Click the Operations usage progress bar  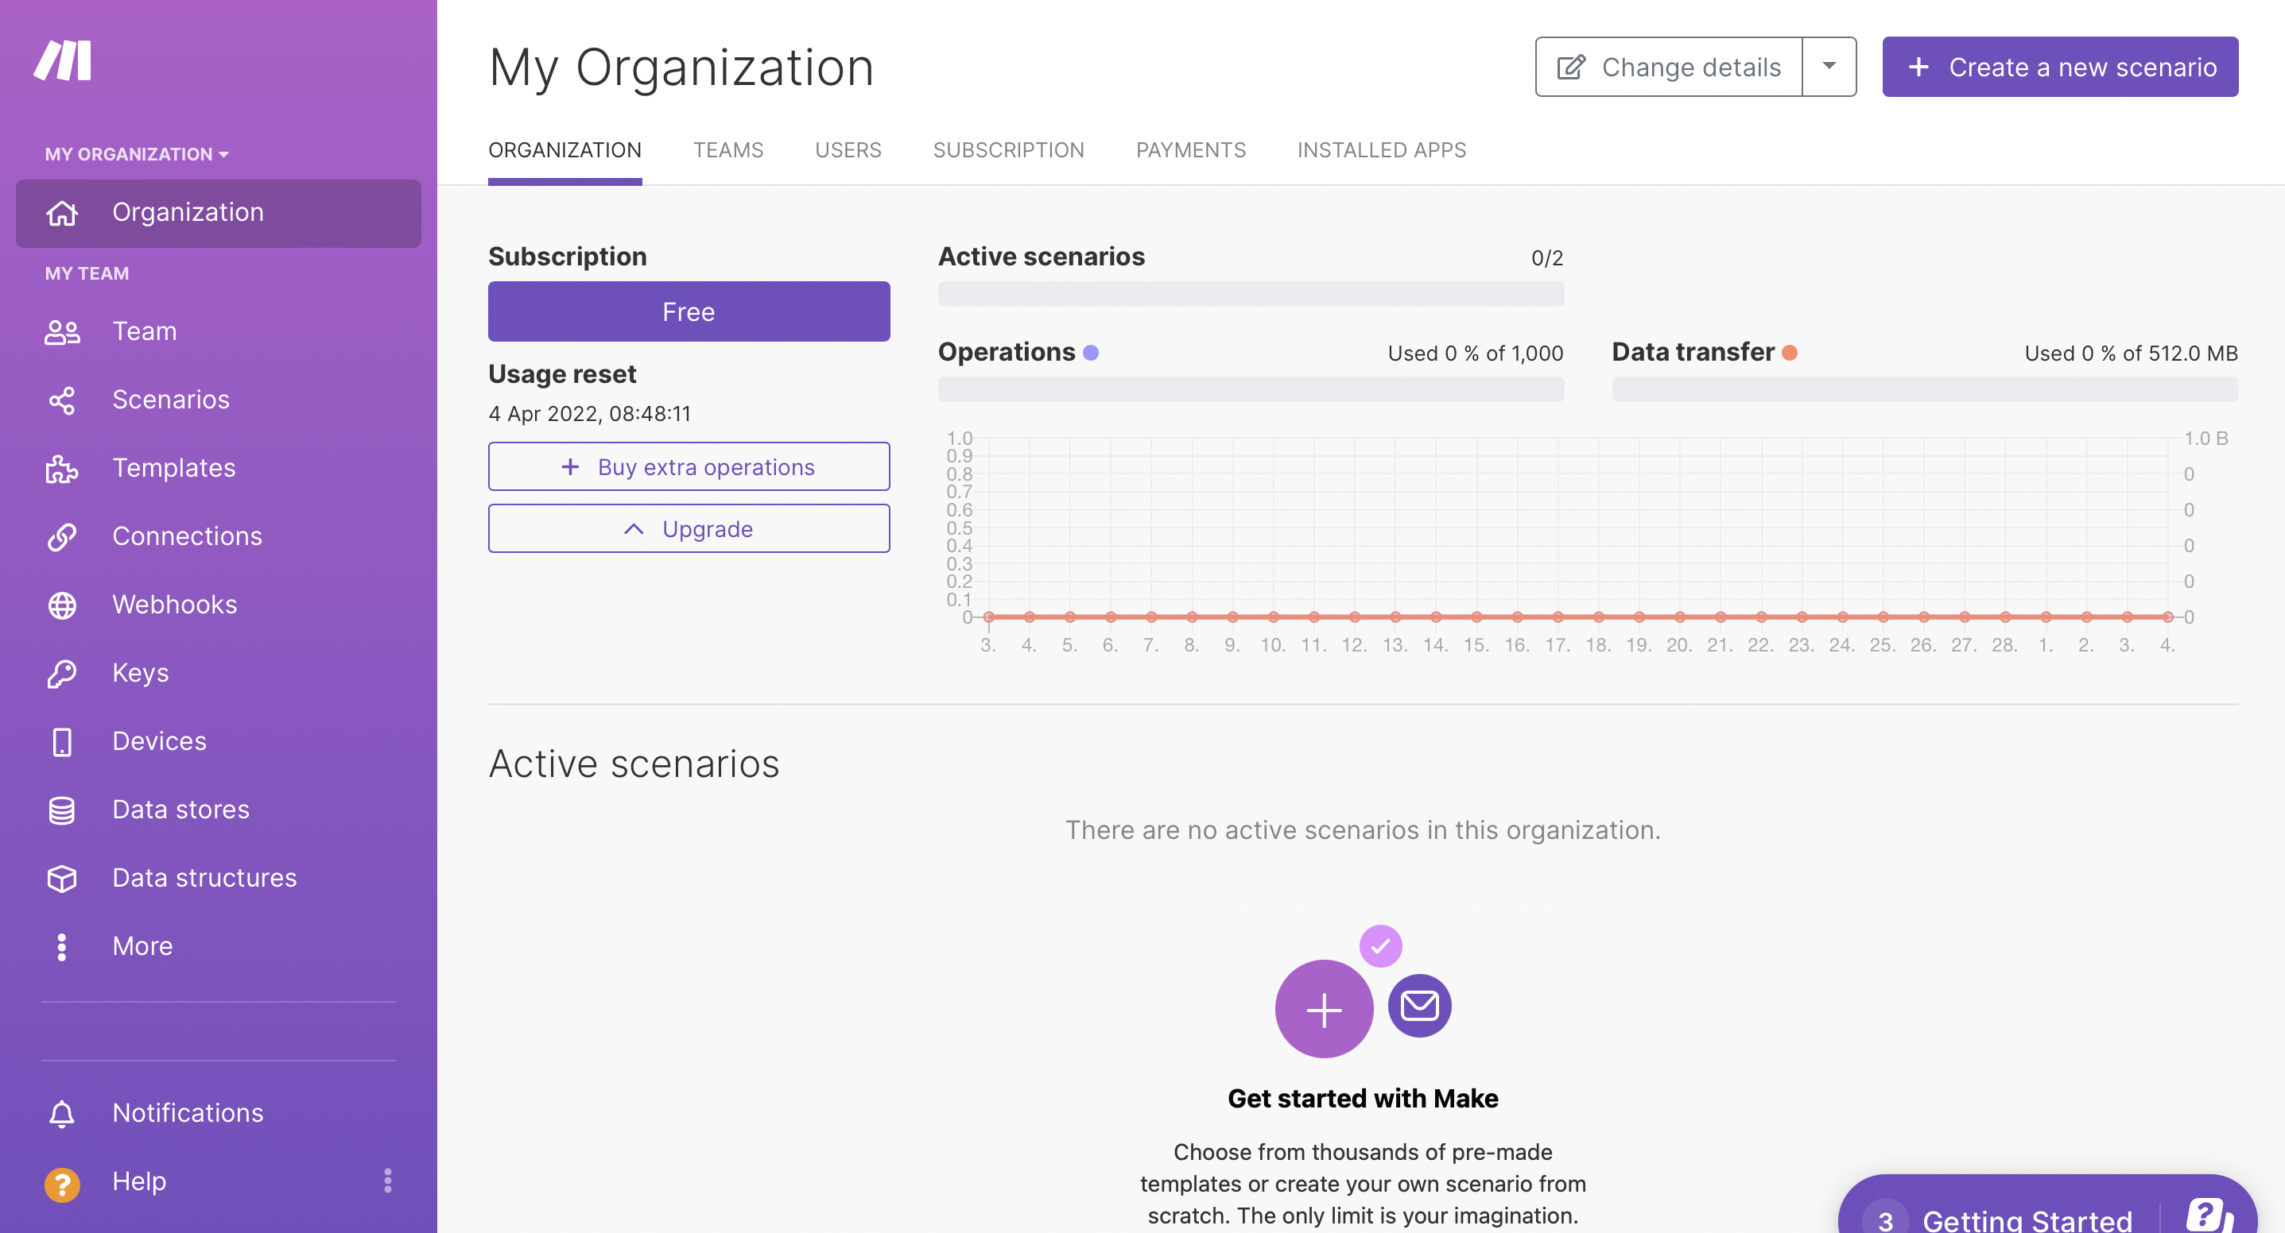1251,388
